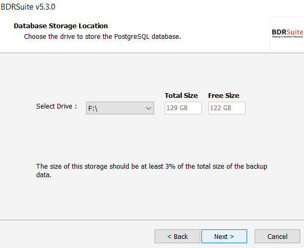Click the tagline under the BDRSuite logo
Viewport: 304px width, 248px height.
pos(288,37)
